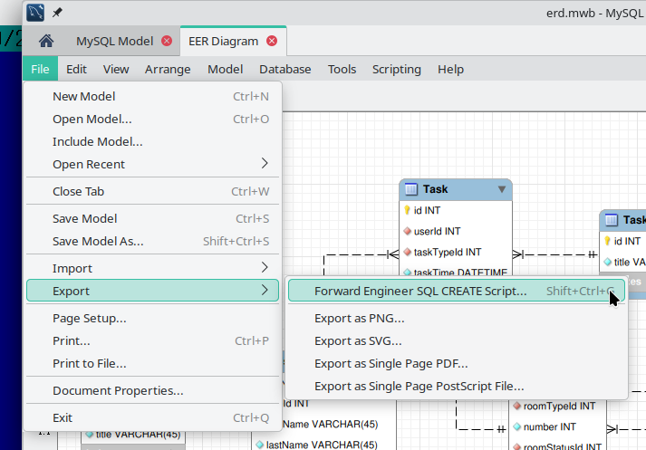Screen dimensions: 646x450
Task: Open the Database menu
Action: click(x=284, y=69)
